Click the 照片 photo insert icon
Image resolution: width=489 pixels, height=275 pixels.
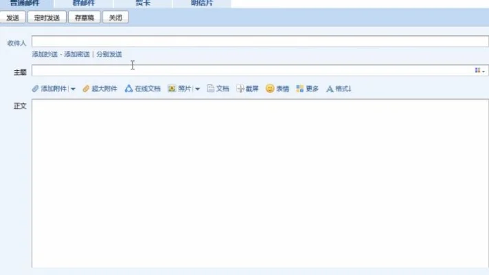click(172, 89)
